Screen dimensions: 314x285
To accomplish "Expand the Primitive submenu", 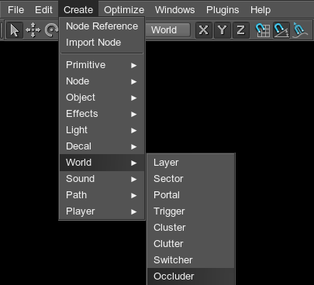I will pyautogui.click(x=102, y=65).
